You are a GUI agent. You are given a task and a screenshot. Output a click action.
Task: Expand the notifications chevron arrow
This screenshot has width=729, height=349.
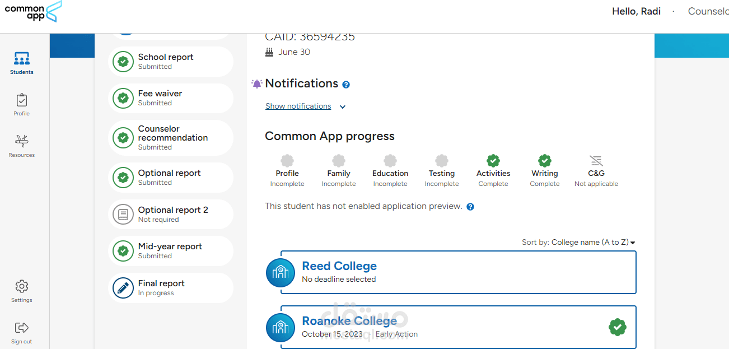coord(343,107)
